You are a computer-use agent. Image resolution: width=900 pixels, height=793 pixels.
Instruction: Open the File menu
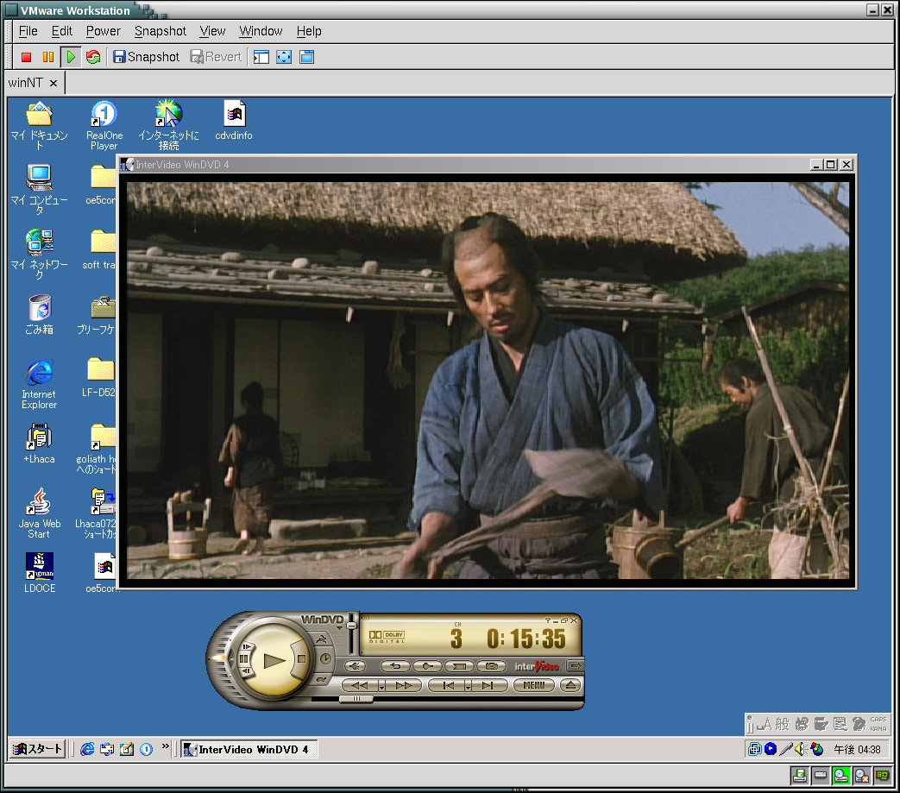(28, 31)
